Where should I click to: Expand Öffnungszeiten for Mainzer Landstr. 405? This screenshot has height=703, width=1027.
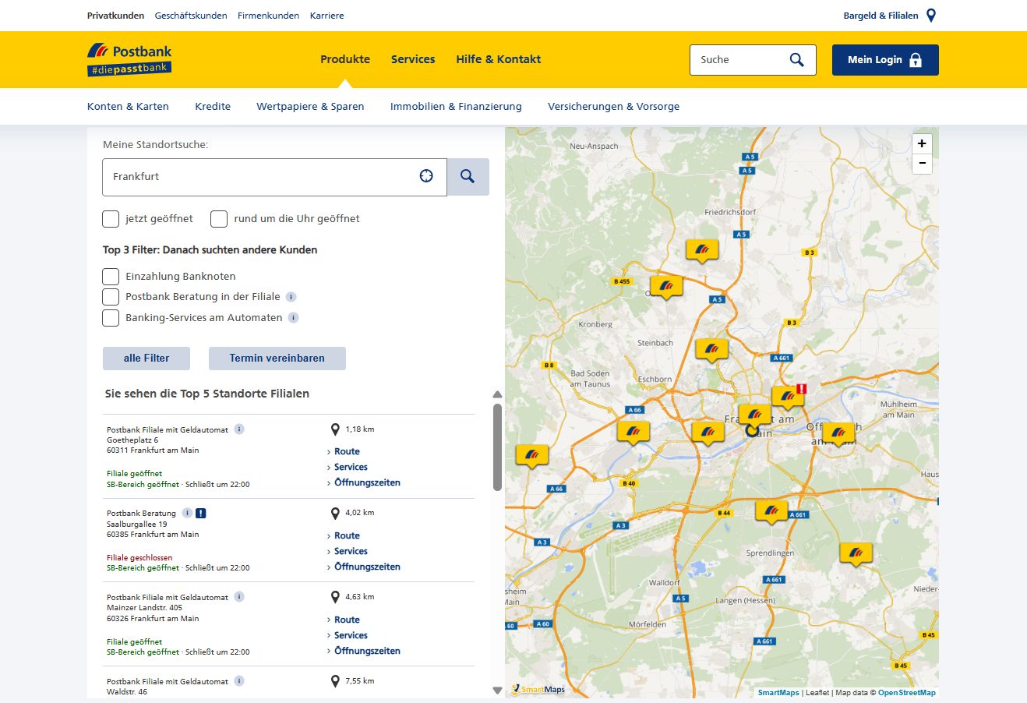pos(367,651)
